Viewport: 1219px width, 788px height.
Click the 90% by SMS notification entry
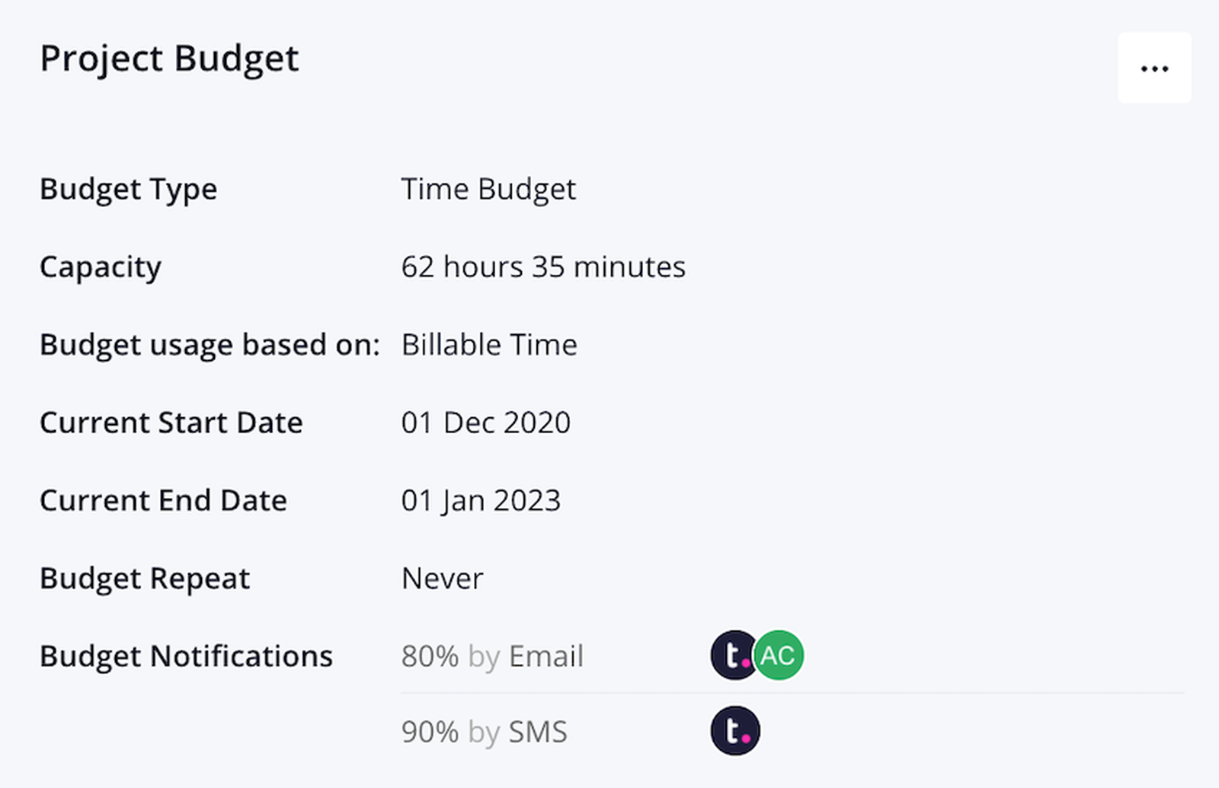tap(484, 731)
